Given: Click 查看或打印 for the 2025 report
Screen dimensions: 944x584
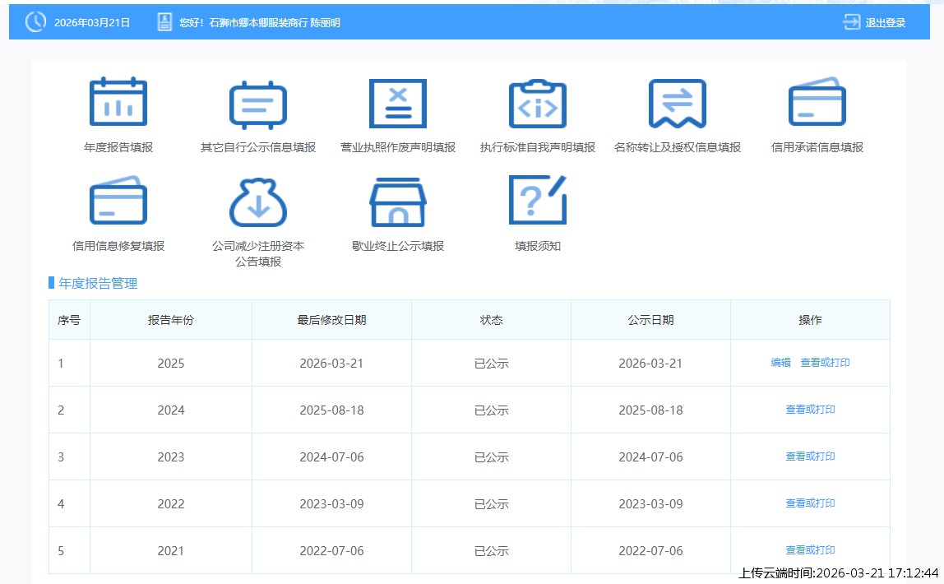Looking at the screenshot, I should click(825, 363).
